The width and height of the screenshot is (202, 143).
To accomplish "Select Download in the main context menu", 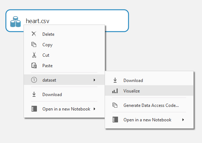I will (x=64, y=95).
